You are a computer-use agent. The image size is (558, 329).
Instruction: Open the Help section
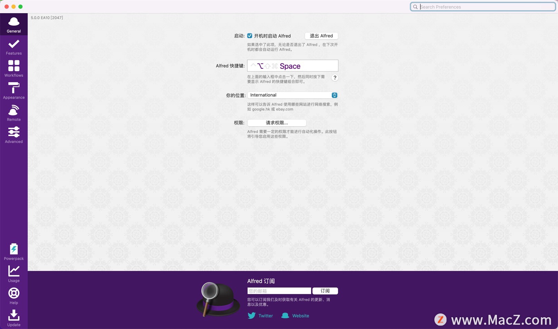pyautogui.click(x=14, y=296)
